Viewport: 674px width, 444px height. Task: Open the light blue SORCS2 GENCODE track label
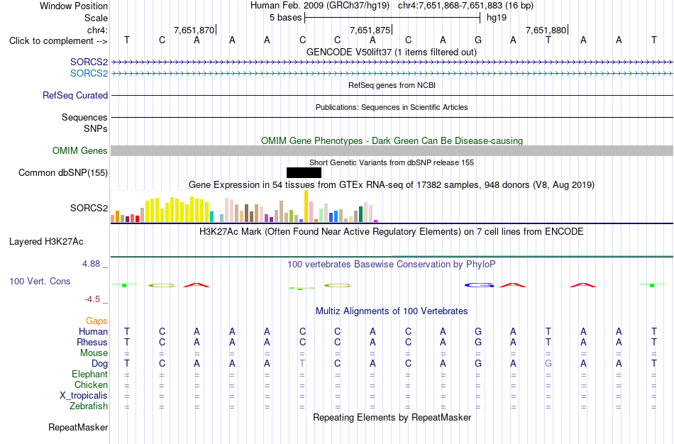coord(89,73)
